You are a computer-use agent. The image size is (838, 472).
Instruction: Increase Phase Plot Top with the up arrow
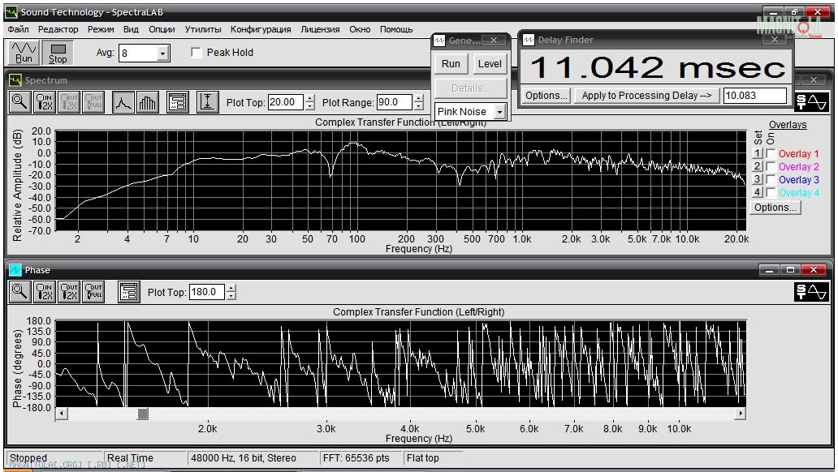231,288
